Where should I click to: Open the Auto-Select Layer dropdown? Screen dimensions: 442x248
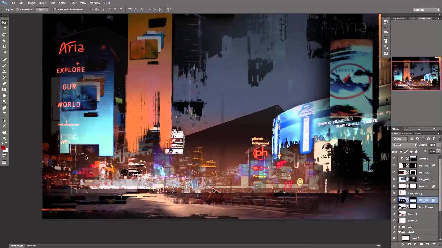click(x=42, y=10)
